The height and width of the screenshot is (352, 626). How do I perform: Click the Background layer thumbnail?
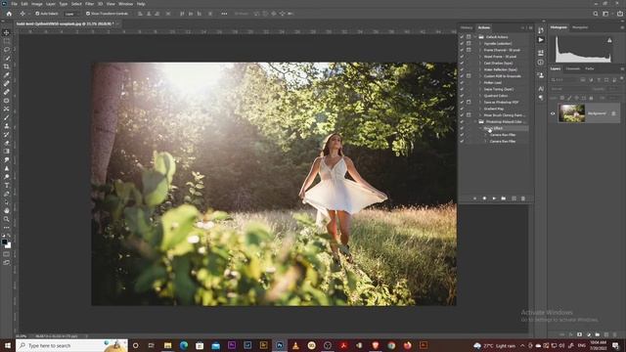click(571, 113)
